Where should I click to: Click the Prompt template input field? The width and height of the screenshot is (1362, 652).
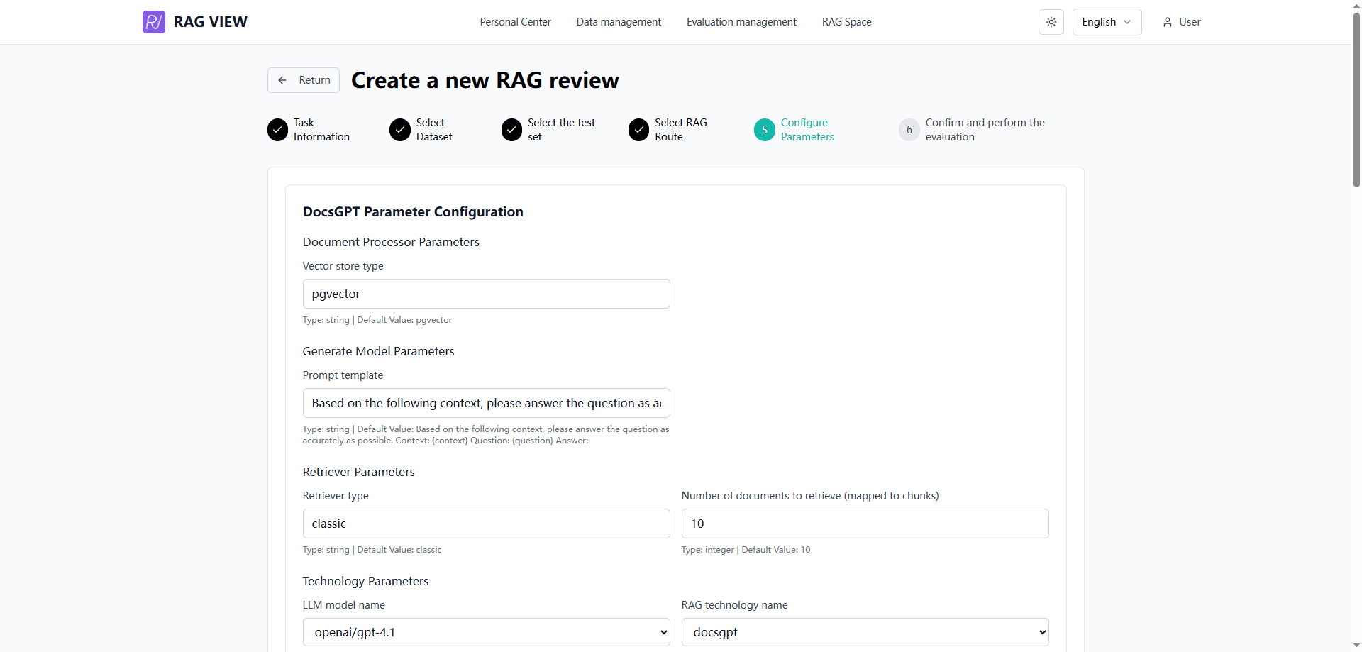[x=486, y=403]
